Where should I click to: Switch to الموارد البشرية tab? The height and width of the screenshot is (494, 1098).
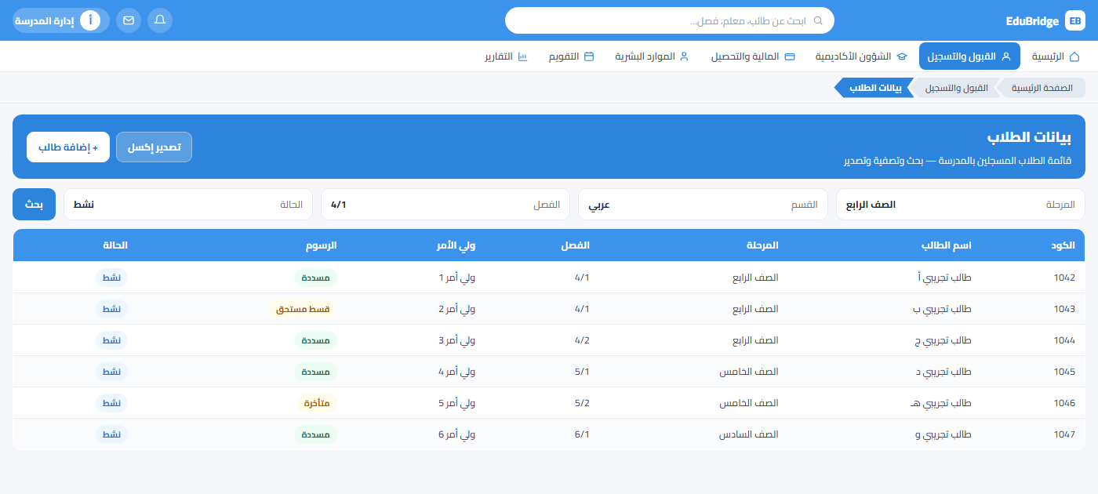pos(652,56)
